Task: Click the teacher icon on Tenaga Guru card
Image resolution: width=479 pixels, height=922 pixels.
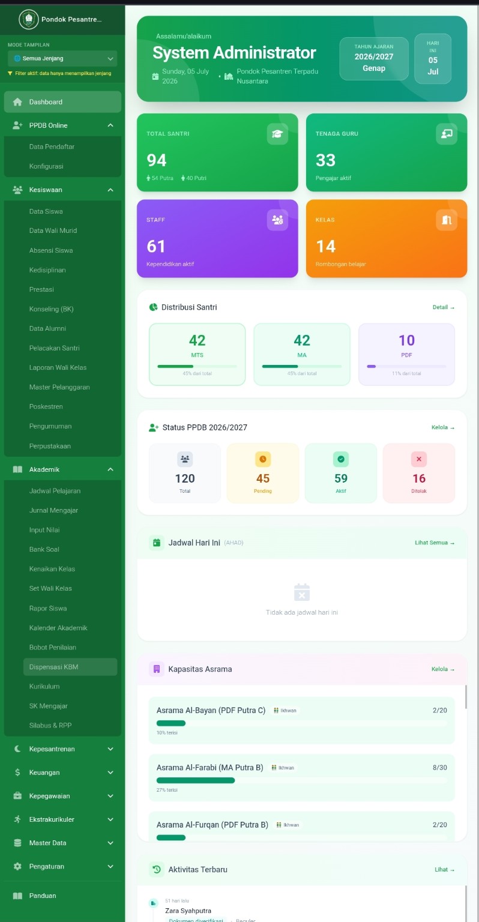Action: point(447,134)
